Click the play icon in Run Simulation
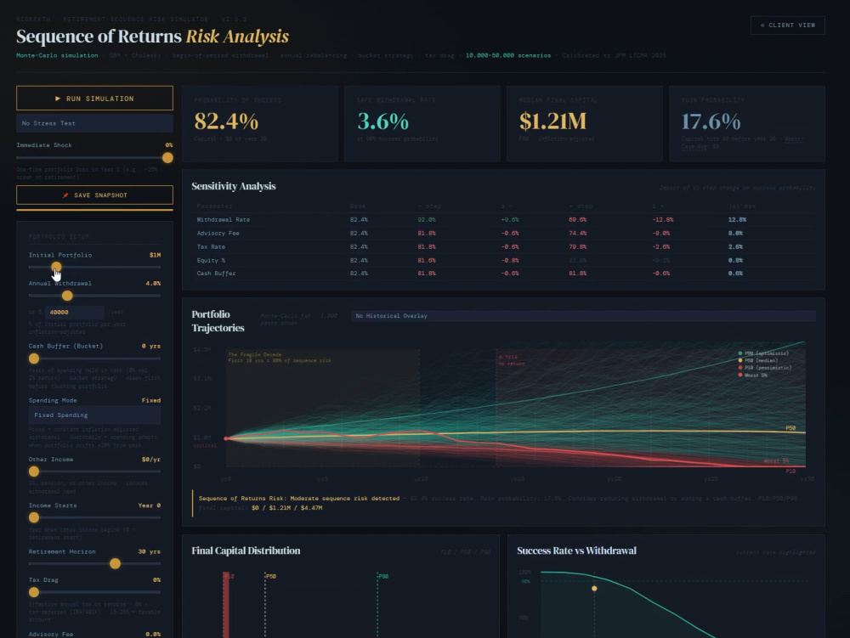Image resolution: width=850 pixels, height=638 pixels. (58, 99)
